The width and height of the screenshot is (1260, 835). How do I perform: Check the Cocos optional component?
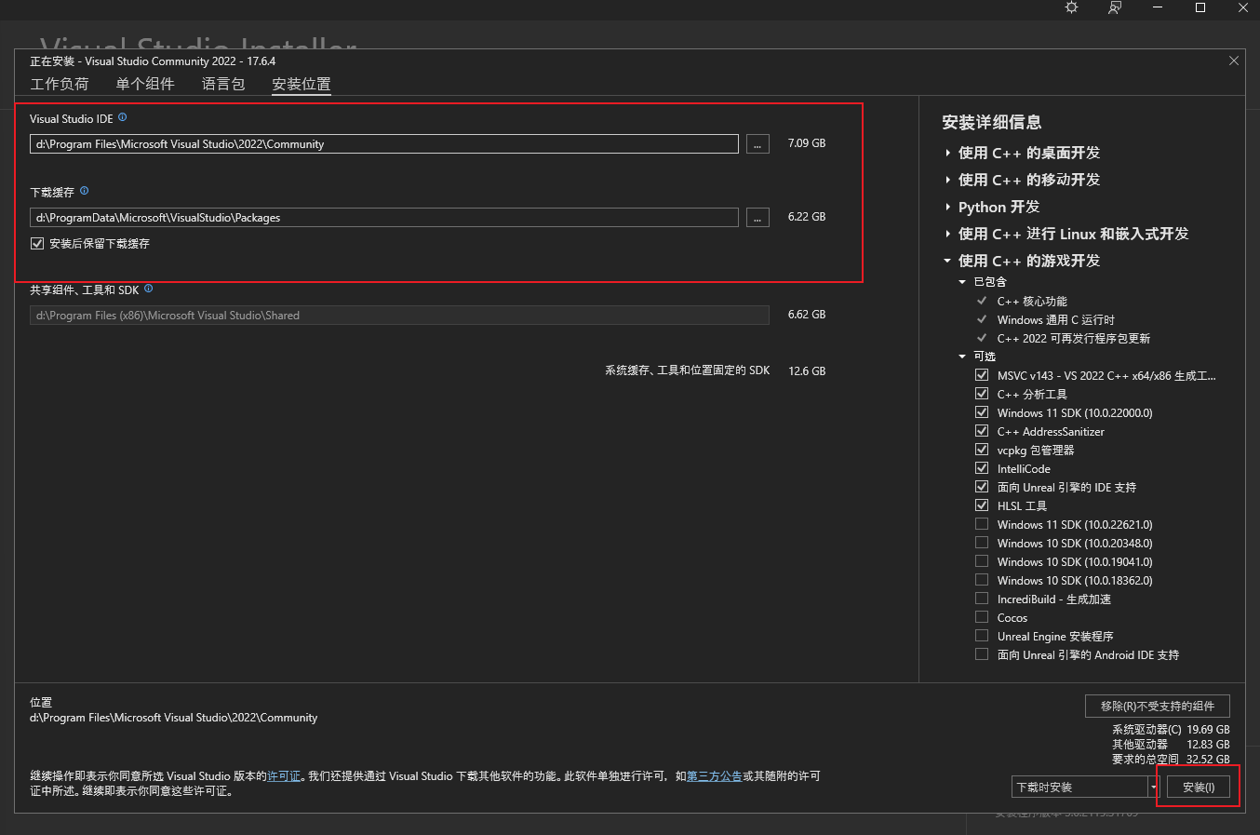tap(982, 617)
